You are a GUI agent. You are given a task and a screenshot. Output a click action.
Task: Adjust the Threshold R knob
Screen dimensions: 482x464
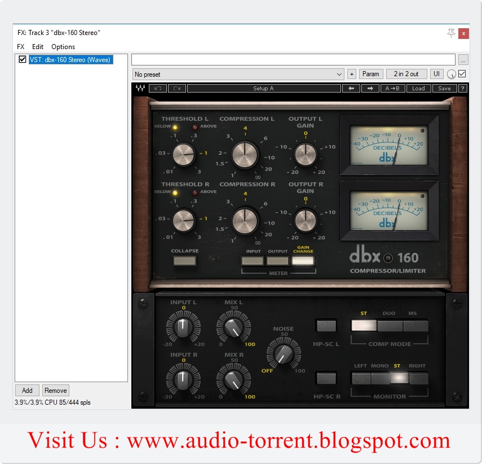coord(184,221)
